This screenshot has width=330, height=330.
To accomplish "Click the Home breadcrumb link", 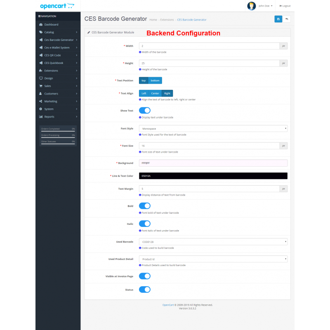I will [153, 20].
